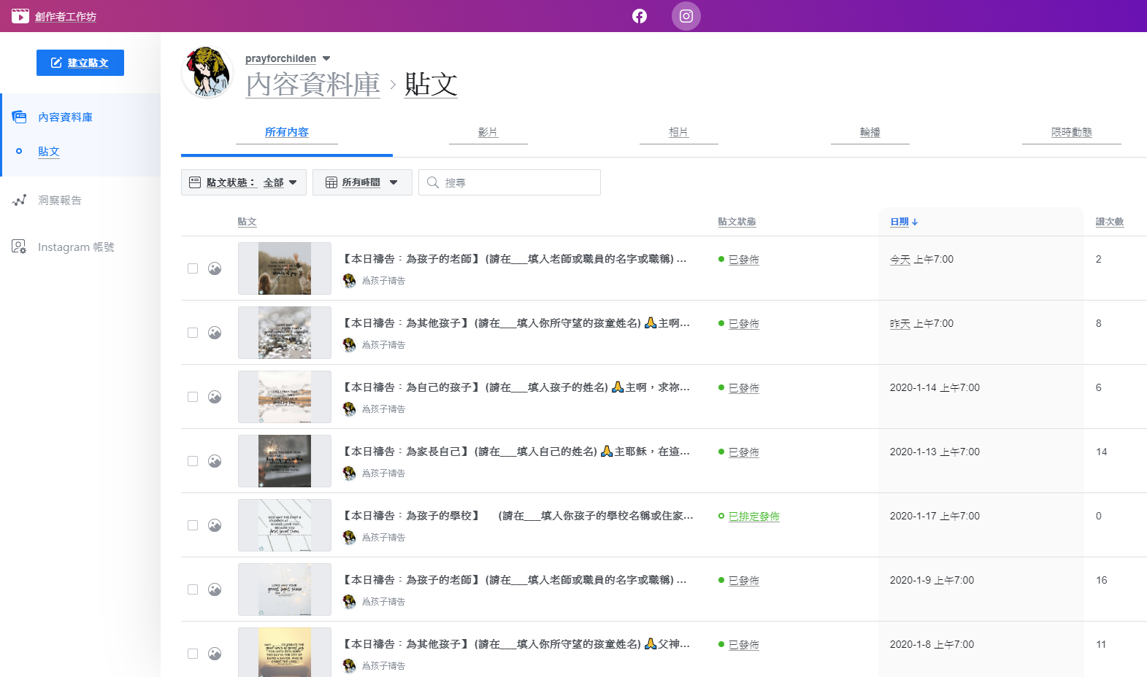
Task: Click the prayforchilden profile avatar
Action: point(207,73)
